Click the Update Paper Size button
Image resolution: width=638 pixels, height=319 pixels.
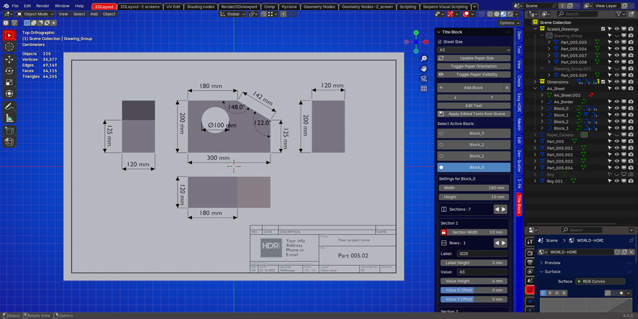coord(474,58)
